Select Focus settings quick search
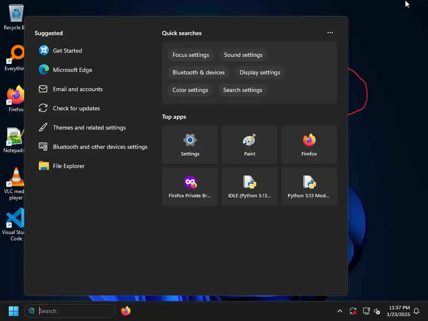 pyautogui.click(x=191, y=55)
